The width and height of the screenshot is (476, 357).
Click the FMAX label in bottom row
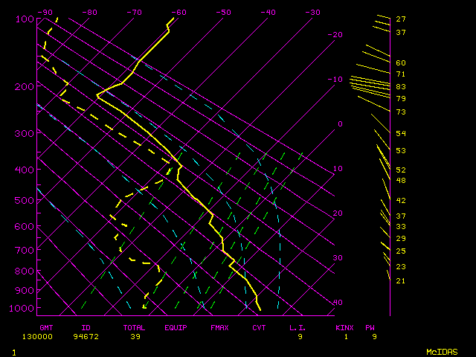pyautogui.click(x=219, y=327)
